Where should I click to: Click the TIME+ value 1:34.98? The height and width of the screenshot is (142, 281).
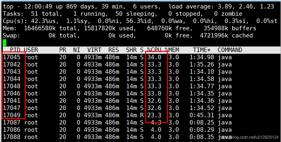click(x=202, y=57)
